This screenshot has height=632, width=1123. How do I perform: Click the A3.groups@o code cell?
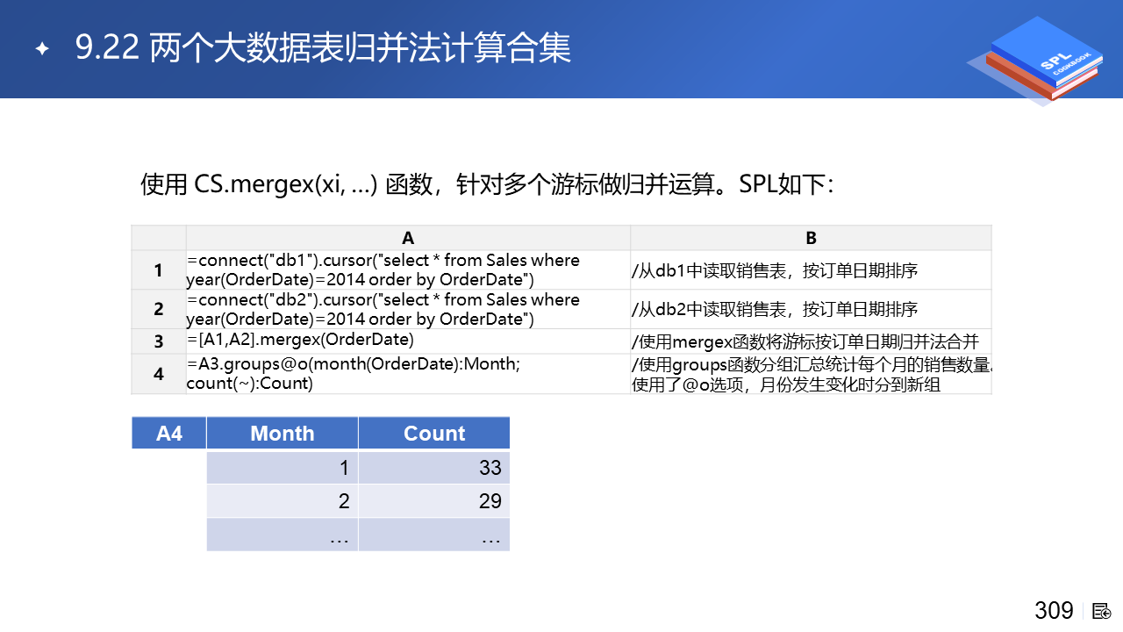click(x=408, y=373)
